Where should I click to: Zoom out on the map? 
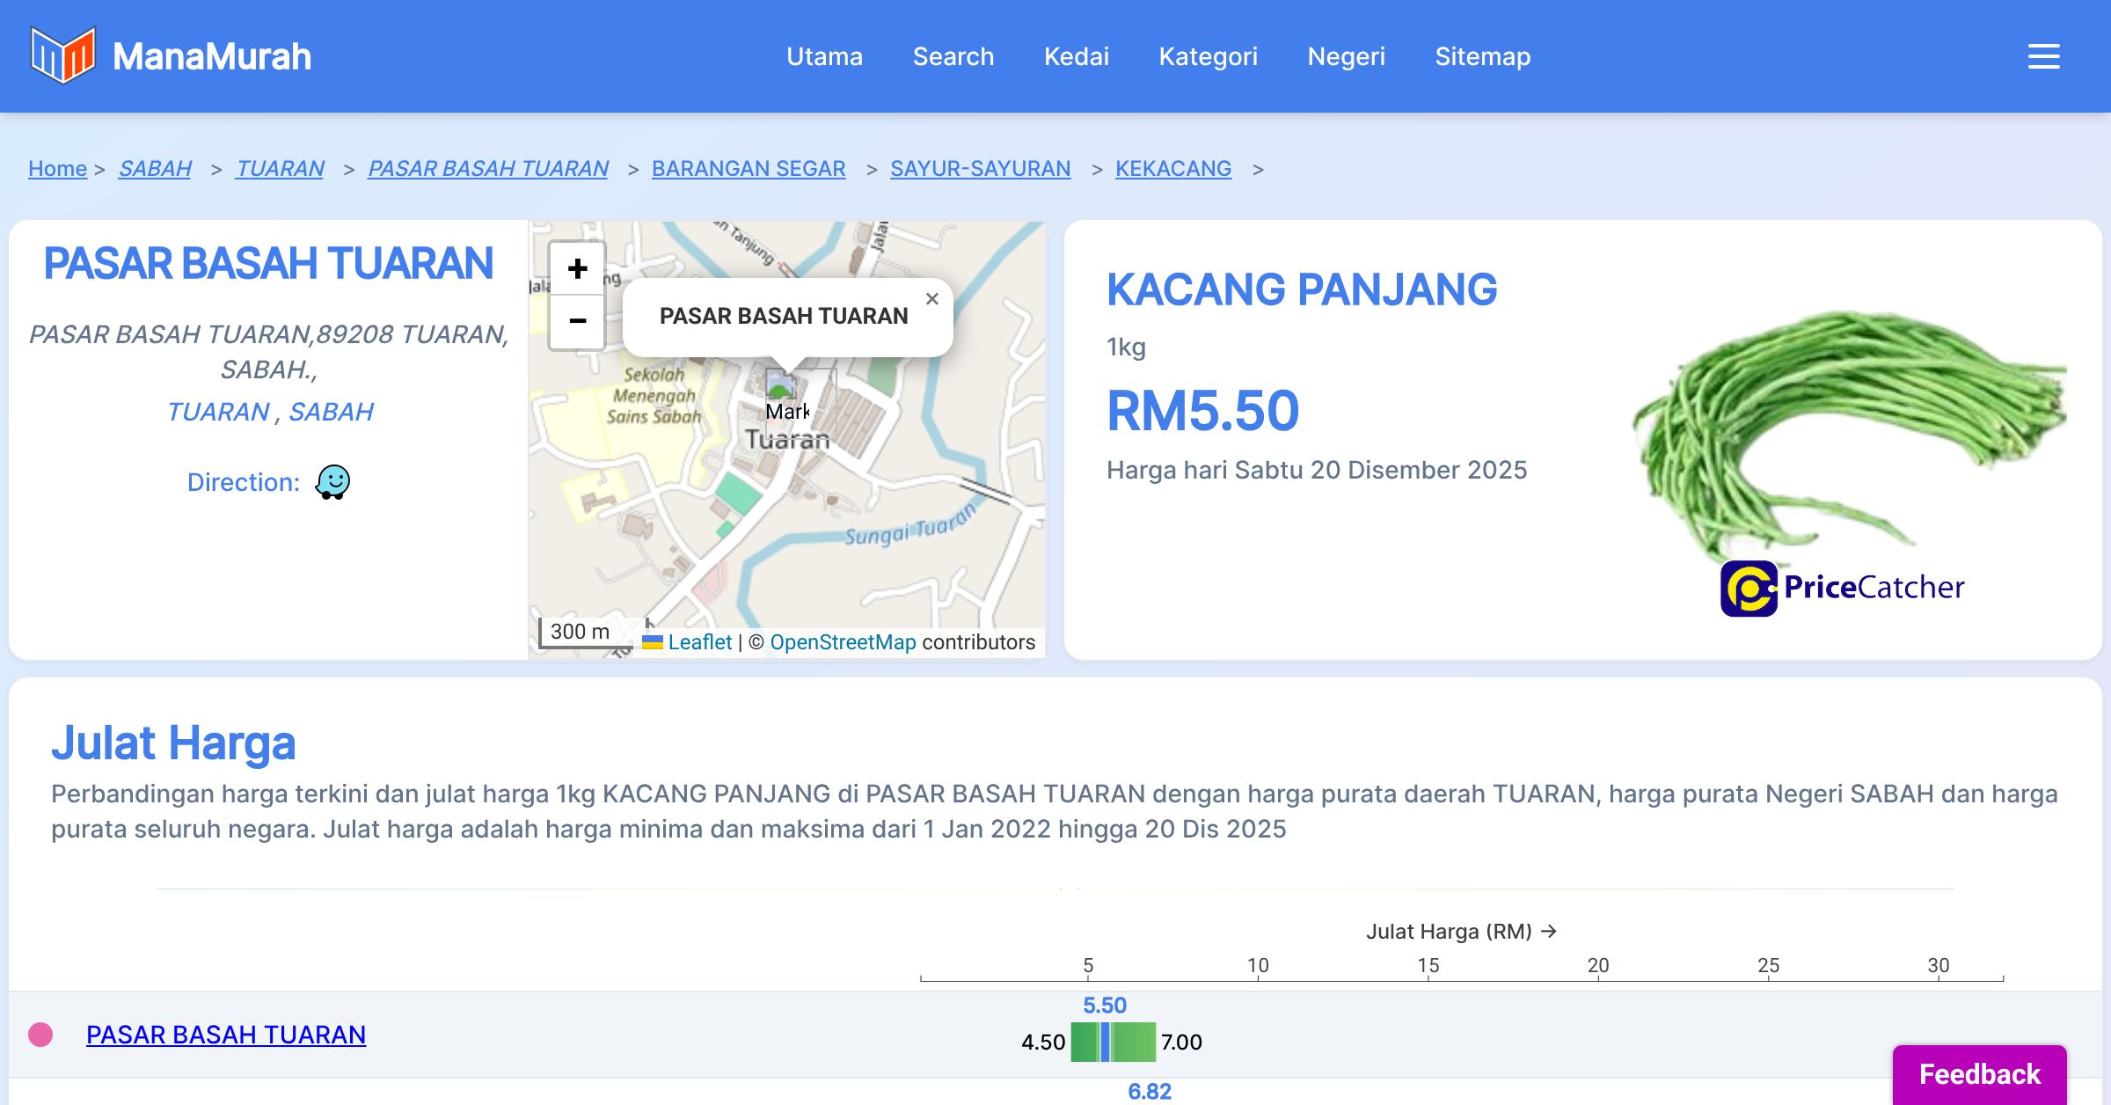pos(577,321)
